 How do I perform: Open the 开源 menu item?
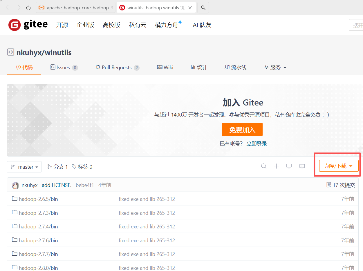click(x=62, y=25)
